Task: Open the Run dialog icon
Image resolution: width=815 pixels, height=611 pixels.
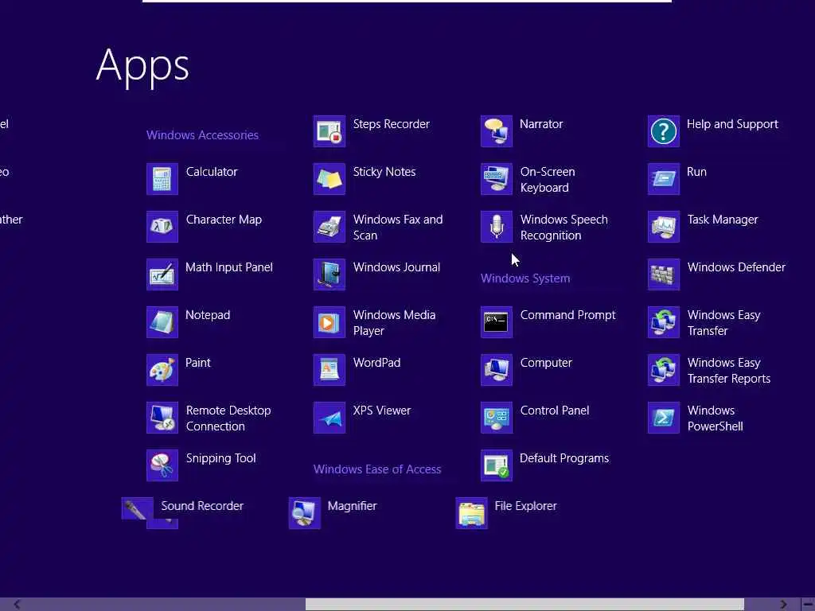Action: click(x=664, y=179)
